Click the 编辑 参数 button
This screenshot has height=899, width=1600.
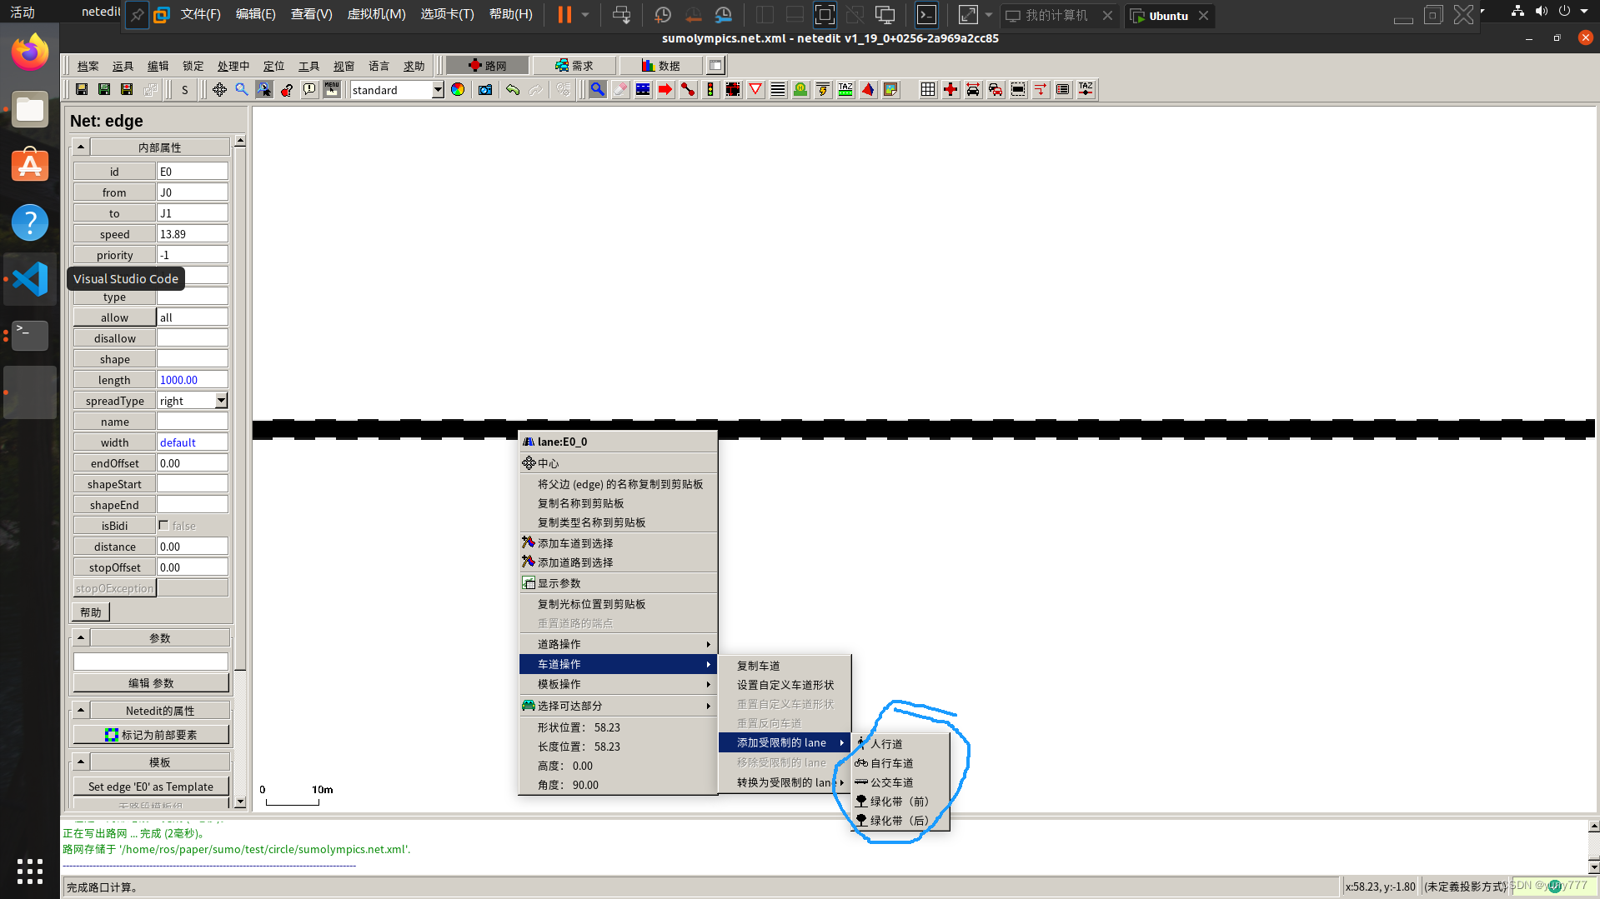[x=151, y=683]
